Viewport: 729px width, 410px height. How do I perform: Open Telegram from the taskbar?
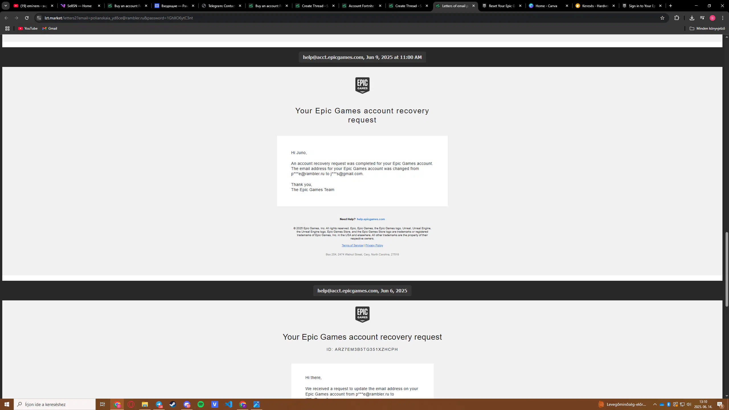(159, 404)
